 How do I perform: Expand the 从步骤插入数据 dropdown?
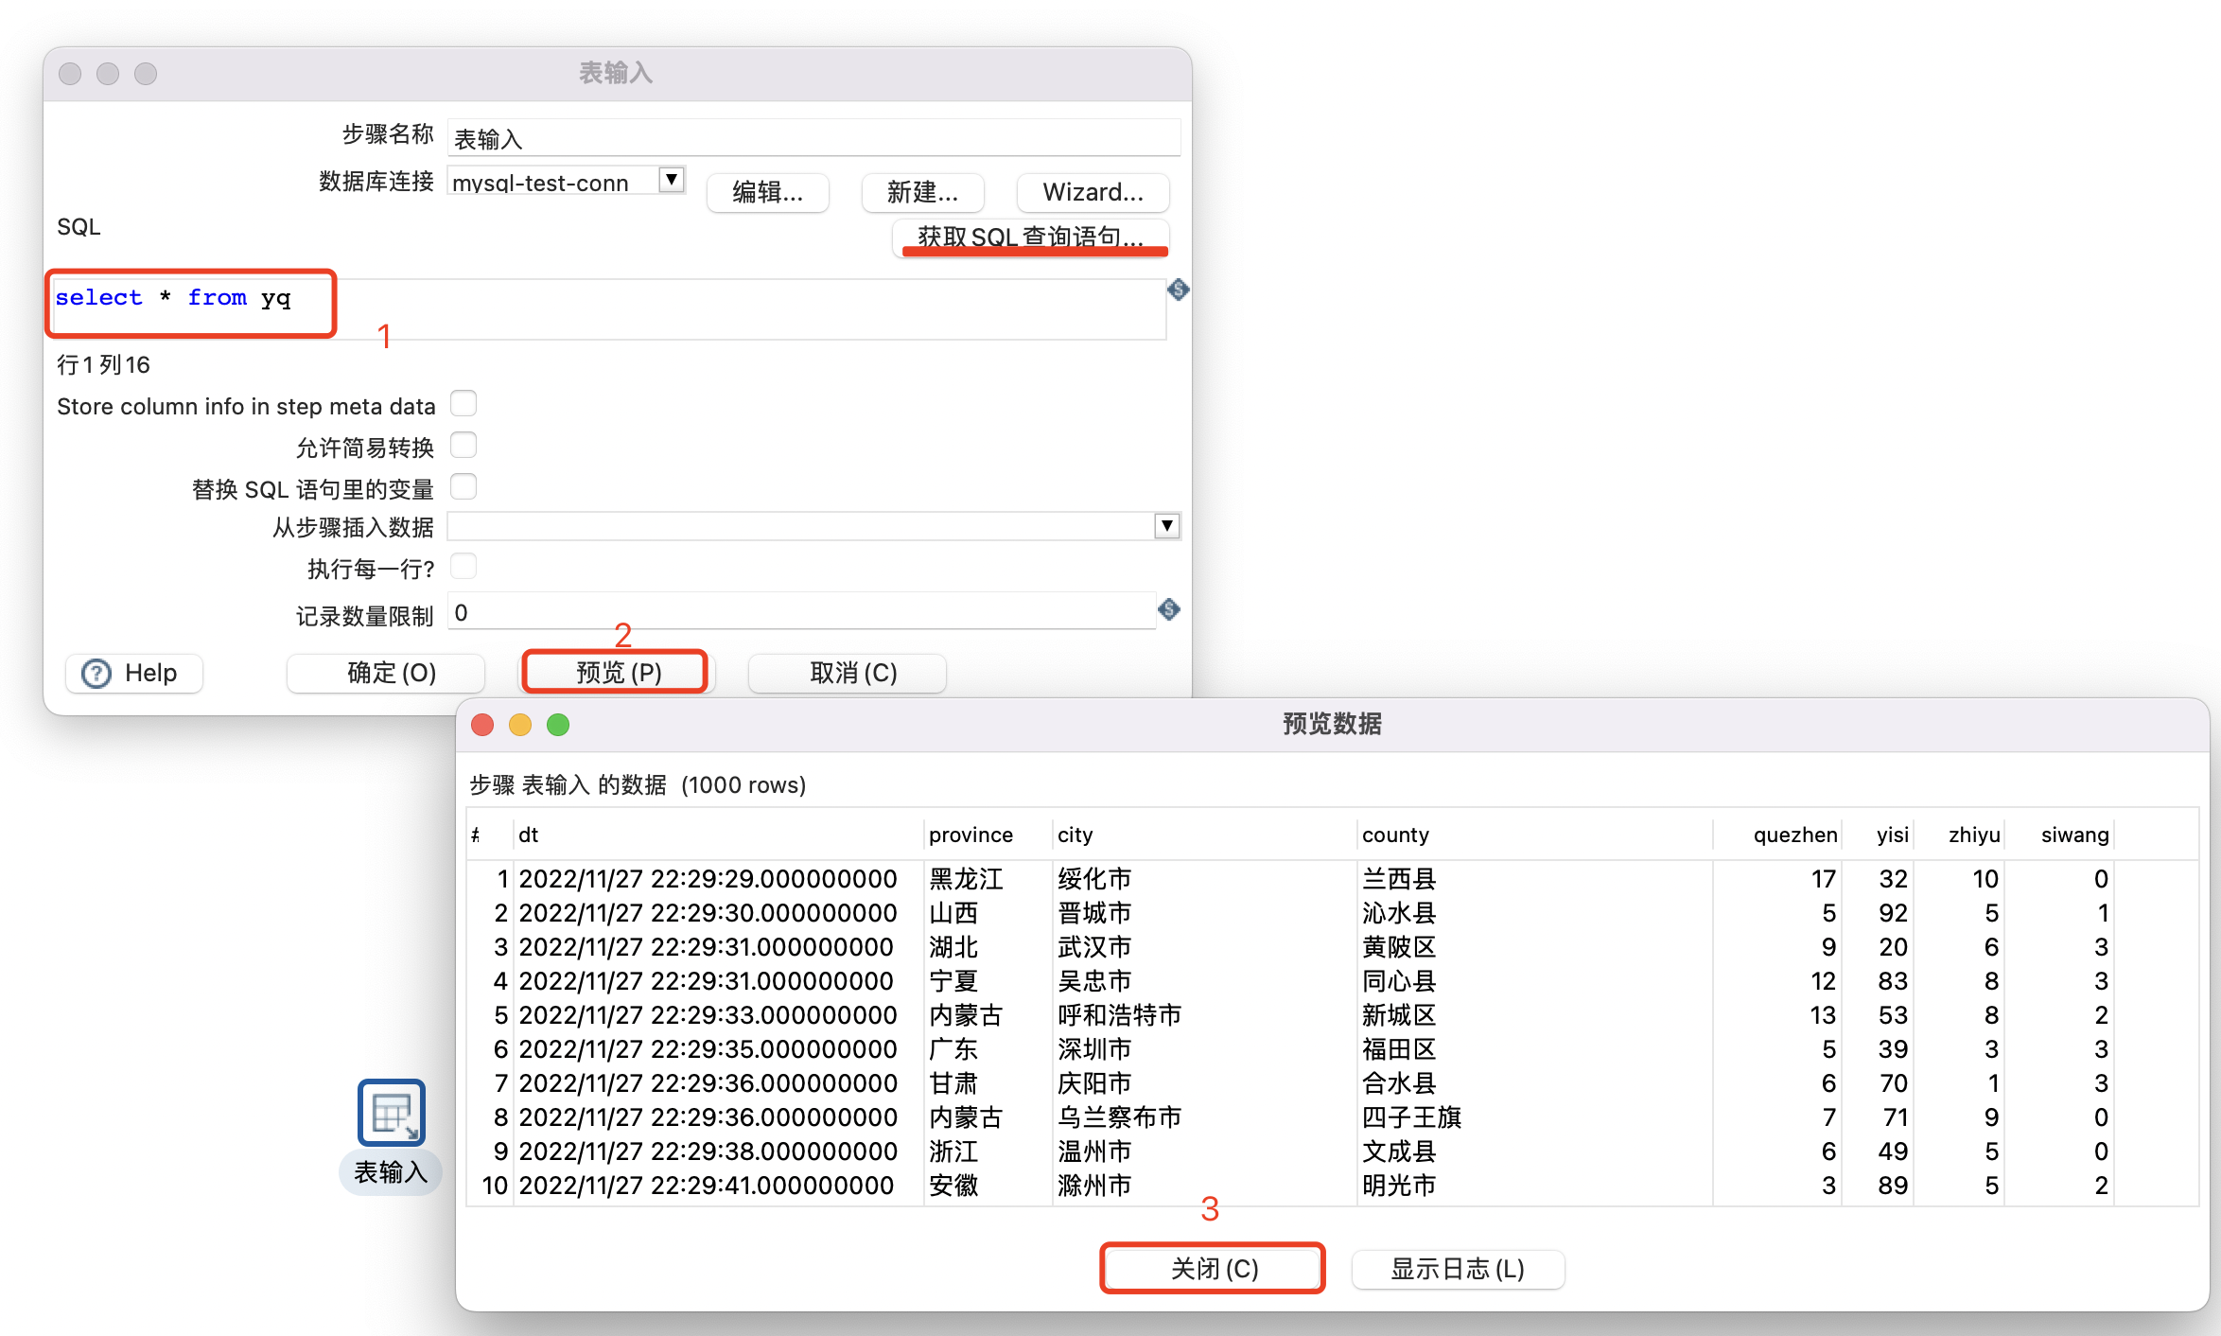[1167, 526]
